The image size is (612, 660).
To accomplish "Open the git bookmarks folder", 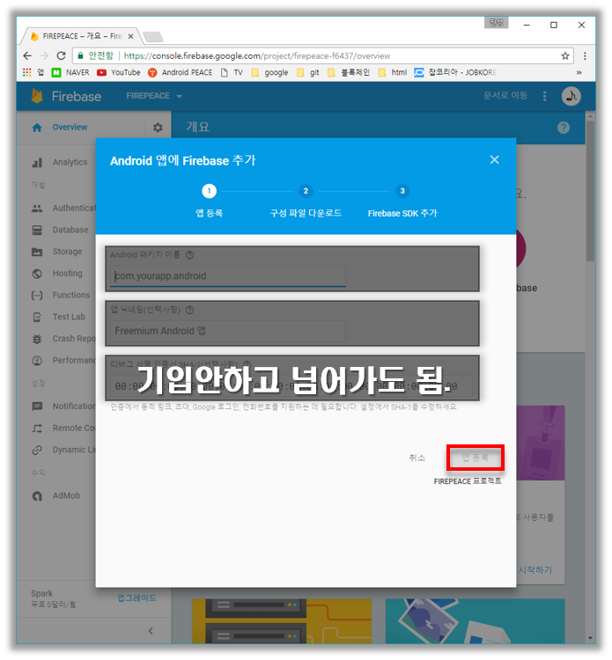I will 308,72.
